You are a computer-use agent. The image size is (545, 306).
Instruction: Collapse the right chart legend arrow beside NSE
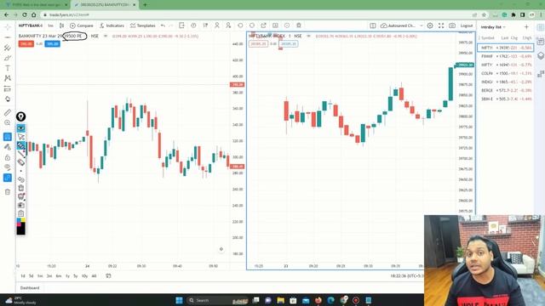[308, 36]
